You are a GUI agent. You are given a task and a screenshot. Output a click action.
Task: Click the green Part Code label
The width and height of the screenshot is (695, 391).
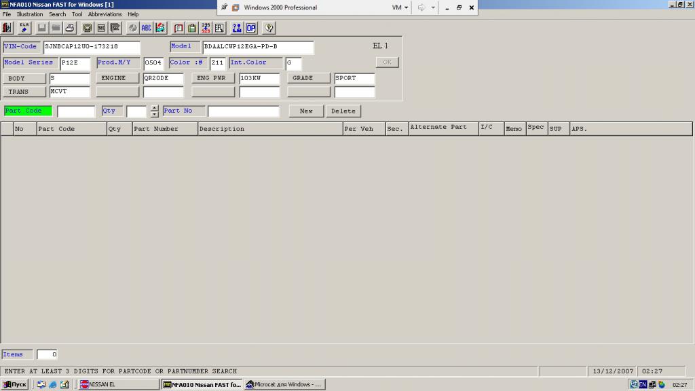point(28,111)
